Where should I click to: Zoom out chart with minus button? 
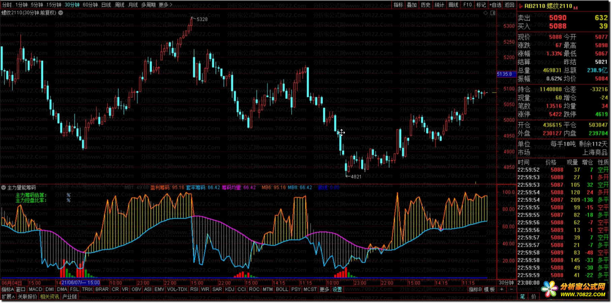pyautogui.click(x=511, y=290)
